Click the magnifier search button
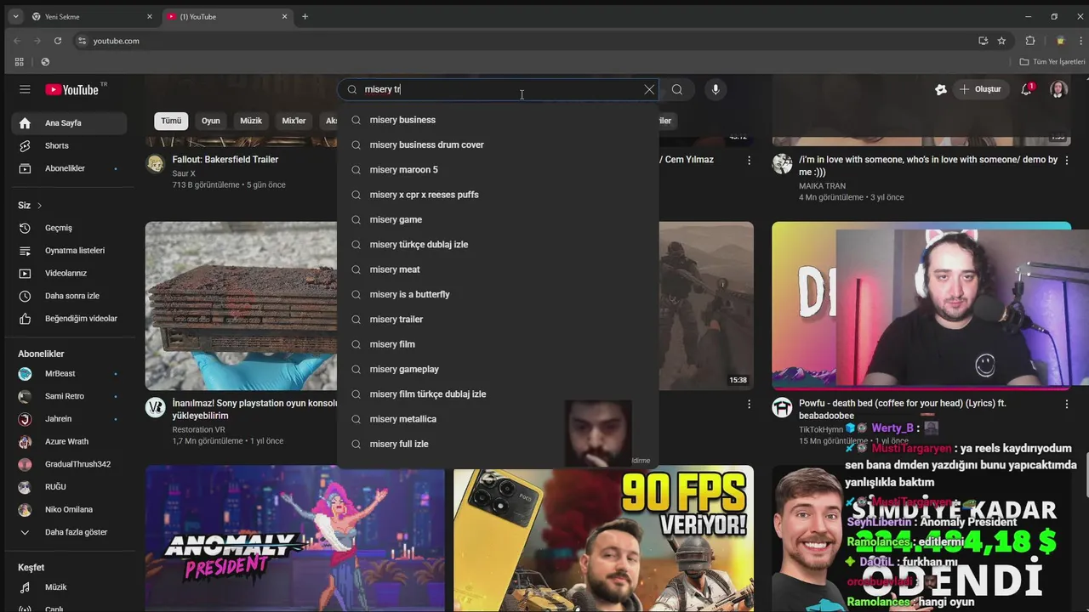Viewport: 1089px width, 612px height. click(676, 89)
